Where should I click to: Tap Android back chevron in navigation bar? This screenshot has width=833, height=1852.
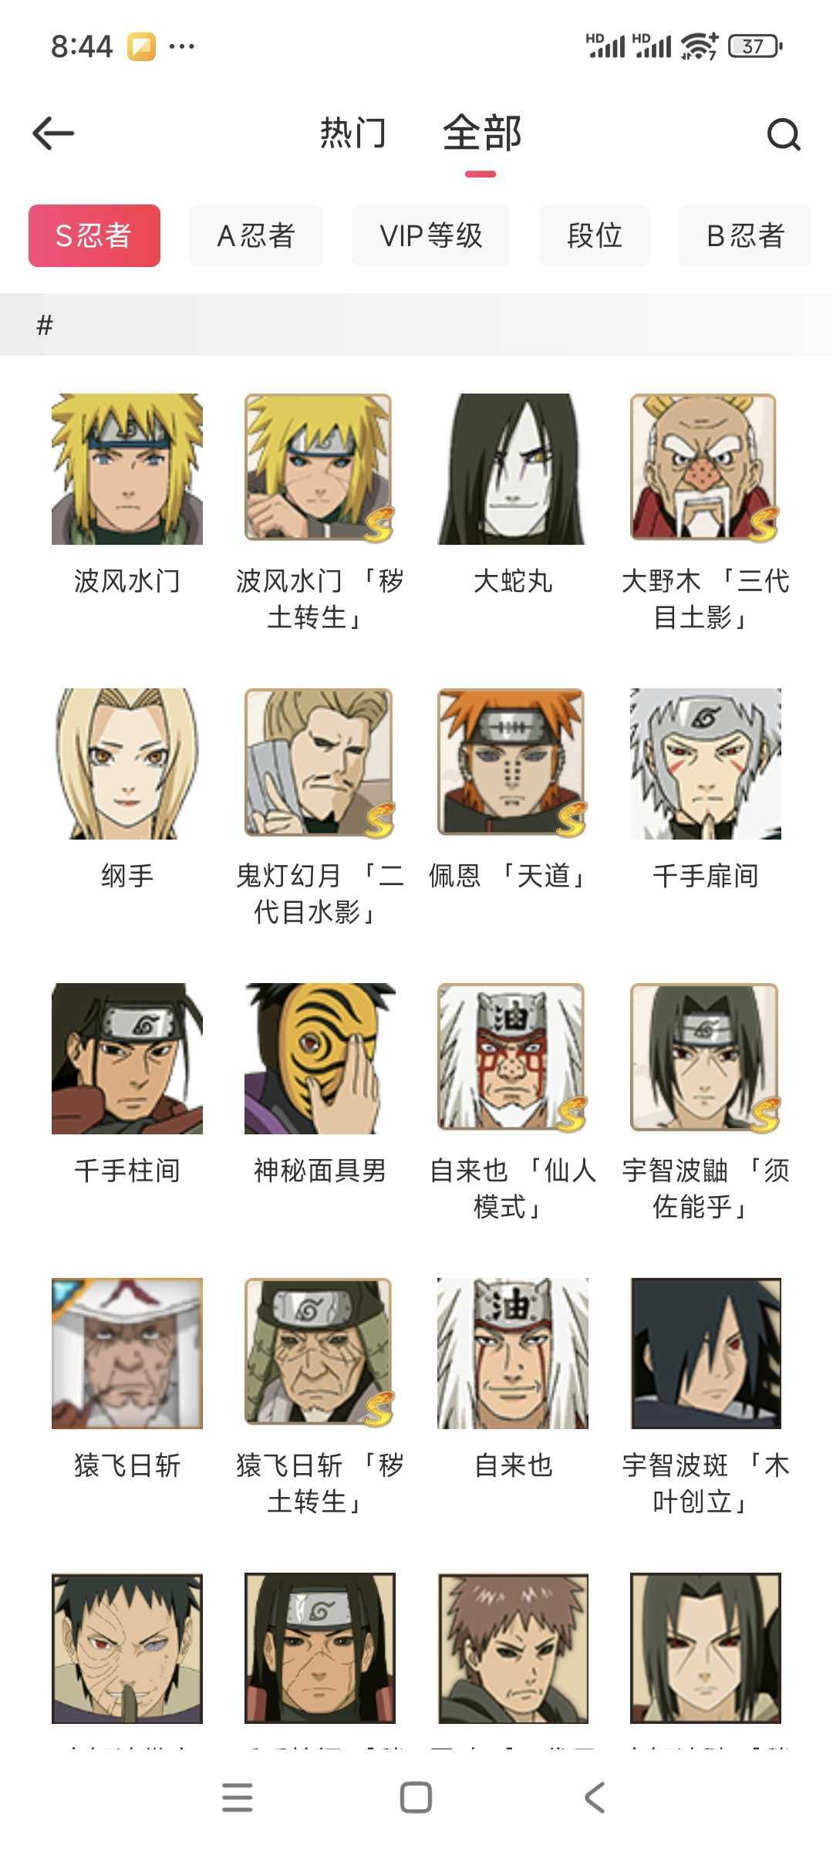tap(595, 1797)
